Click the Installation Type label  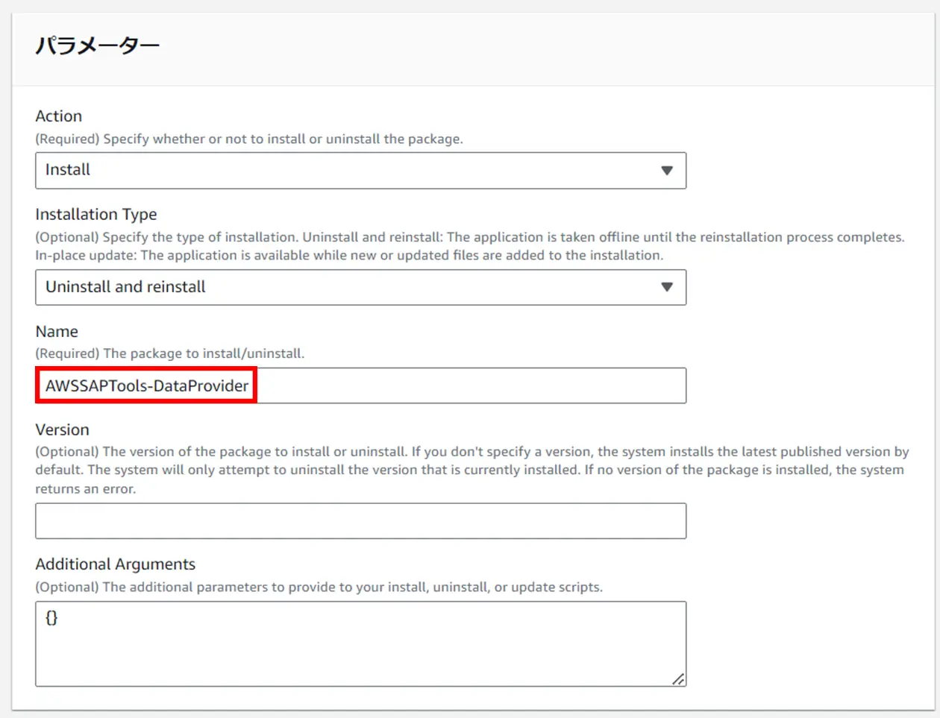96,215
